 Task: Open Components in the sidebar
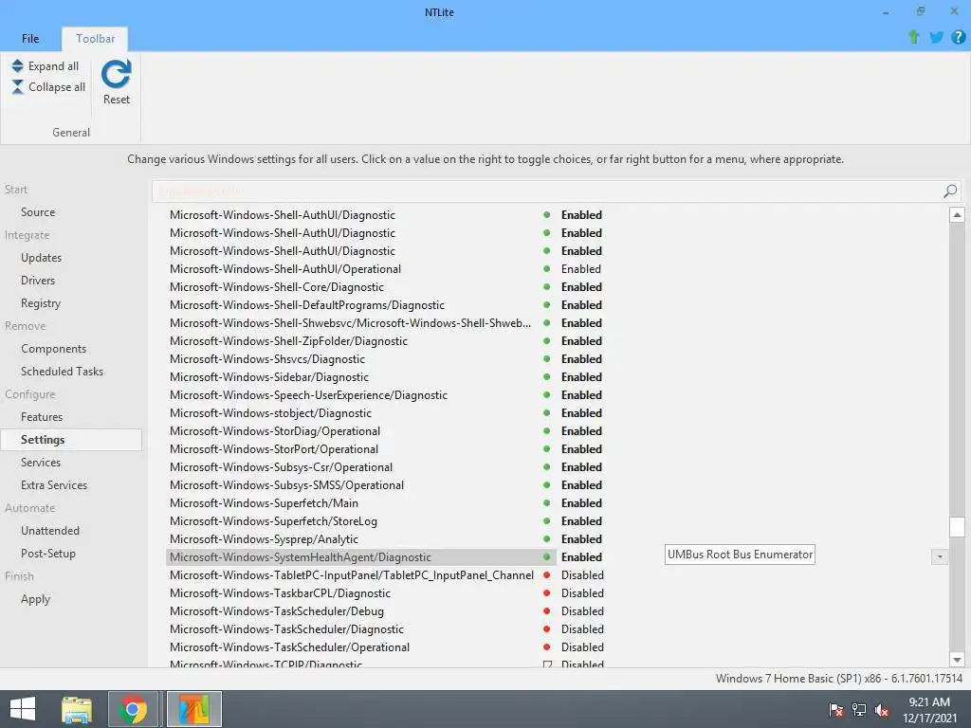(53, 349)
